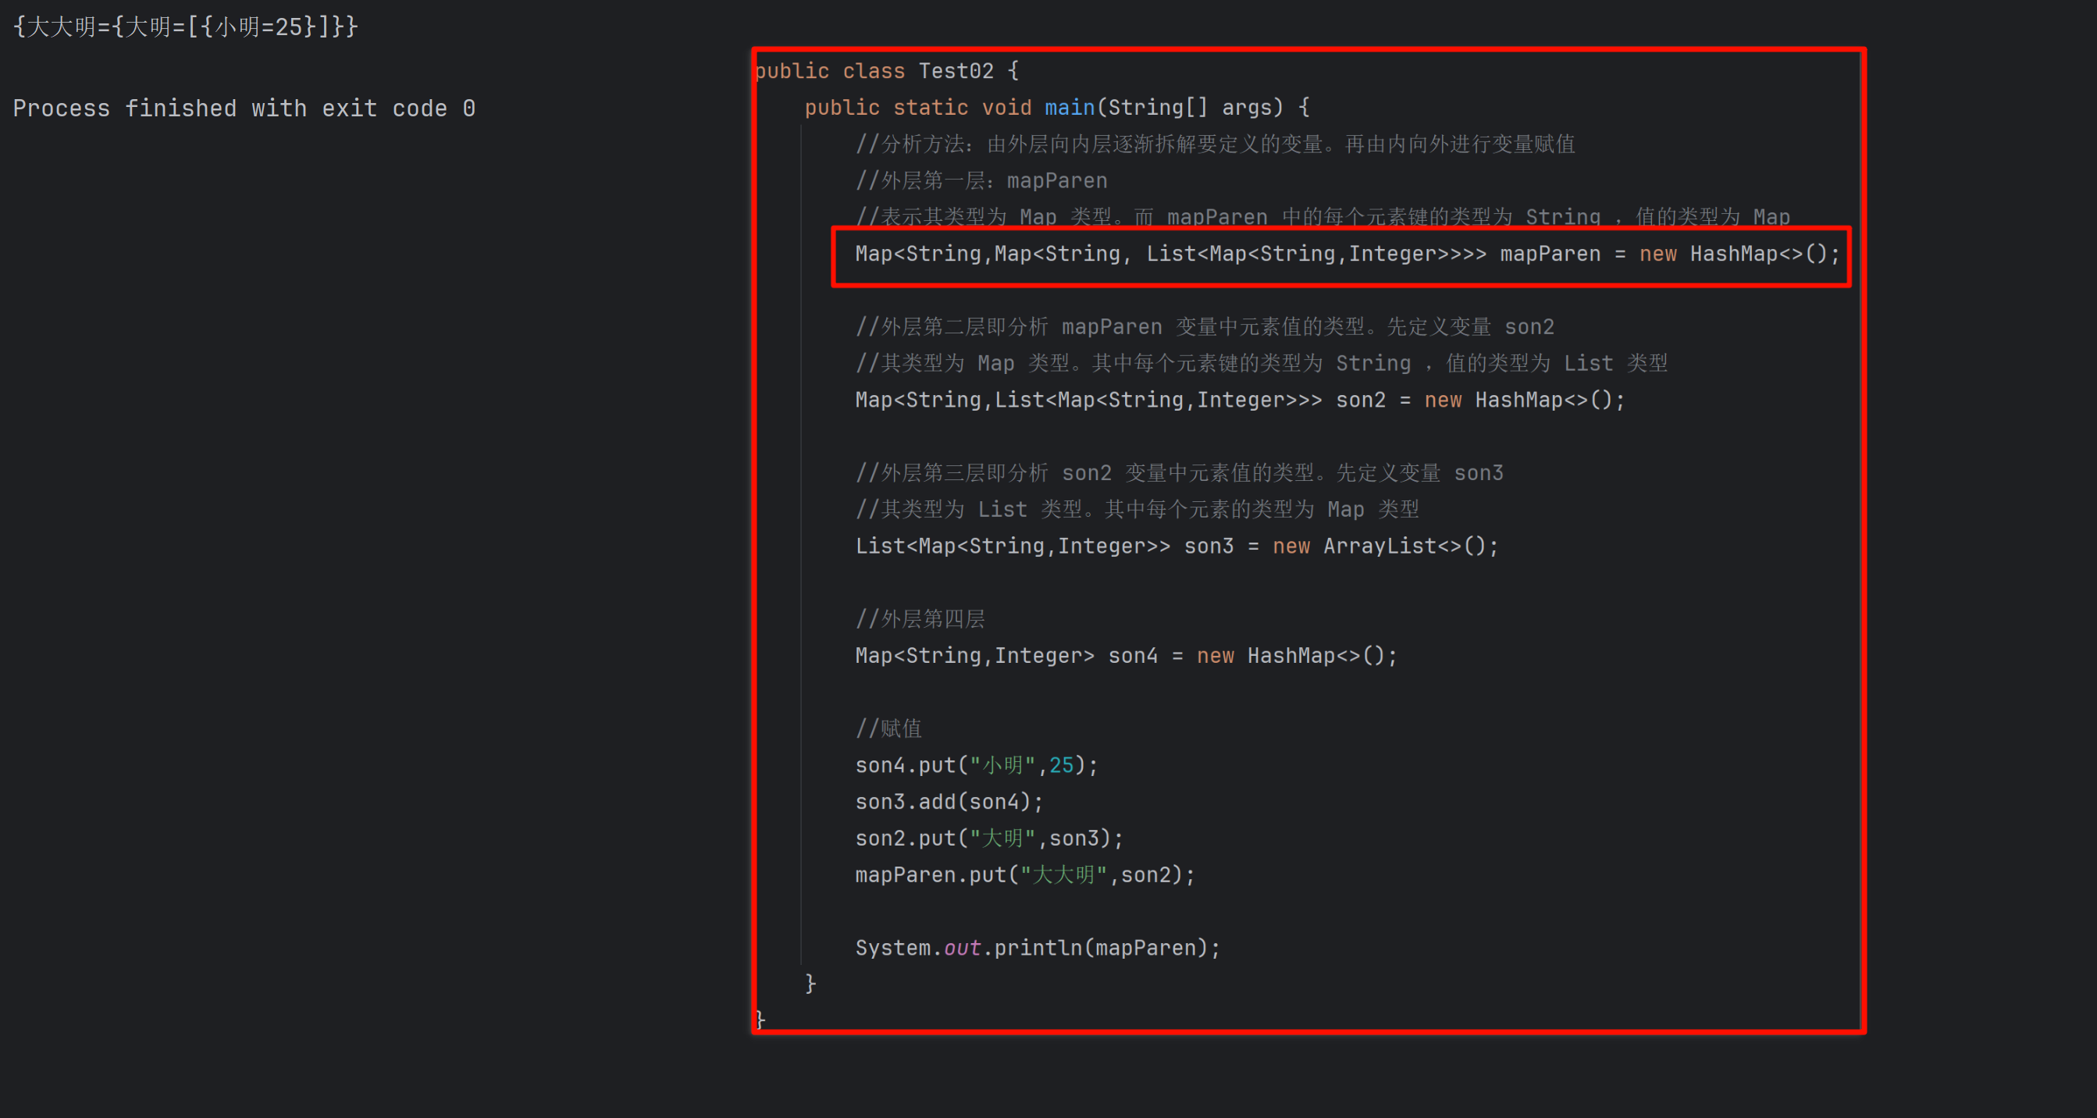This screenshot has height=1118, width=2097.
Task: Click the son4.put statement with 小明
Action: point(973,764)
